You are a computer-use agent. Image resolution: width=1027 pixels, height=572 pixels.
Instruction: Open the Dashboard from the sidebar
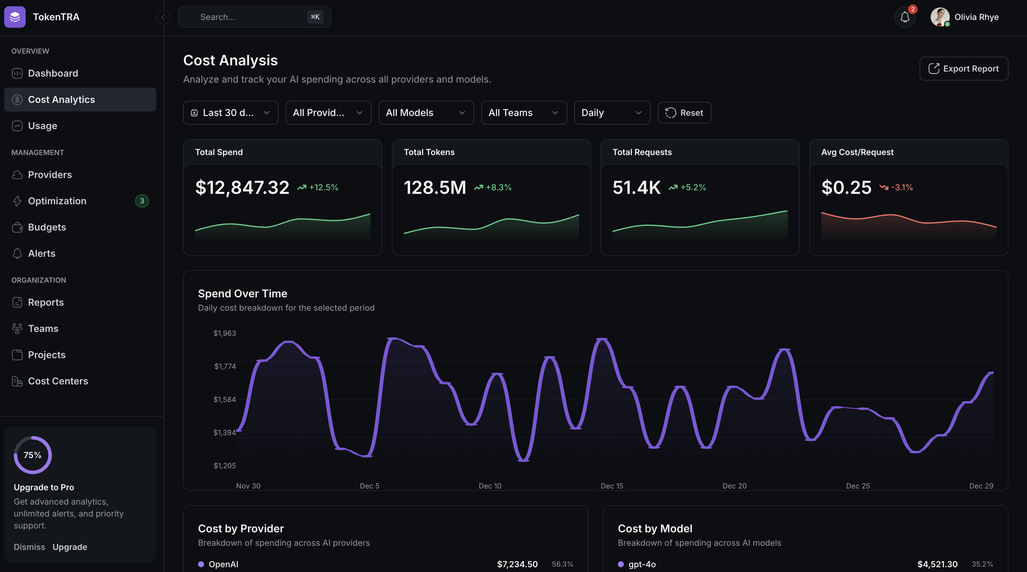[53, 73]
